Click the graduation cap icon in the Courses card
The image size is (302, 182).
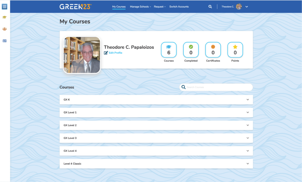tap(169, 47)
